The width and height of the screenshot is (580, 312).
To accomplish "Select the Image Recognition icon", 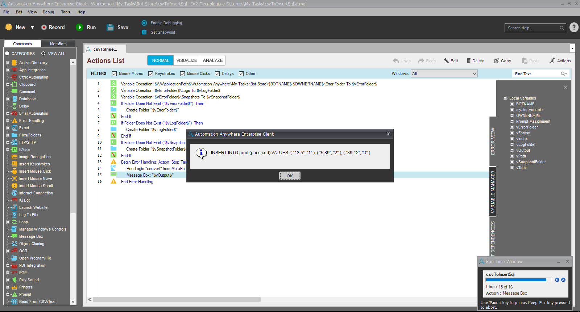I will pos(14,157).
